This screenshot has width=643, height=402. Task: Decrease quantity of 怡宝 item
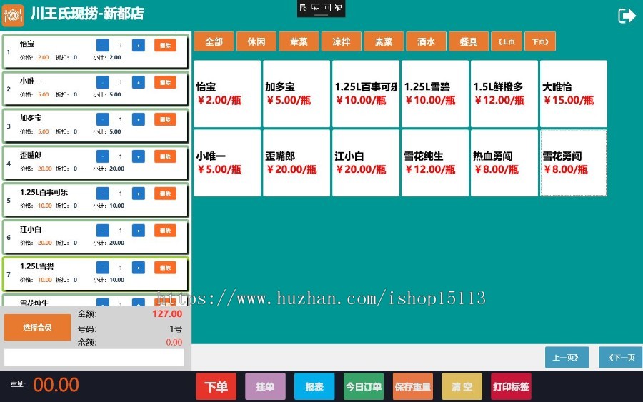(x=102, y=45)
